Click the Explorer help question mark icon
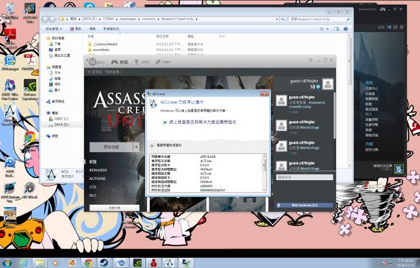The width and height of the screenshot is (420, 268). [x=346, y=29]
